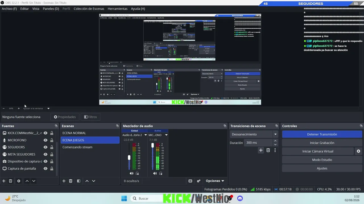Add a scene transition with plus icon

[261, 150]
